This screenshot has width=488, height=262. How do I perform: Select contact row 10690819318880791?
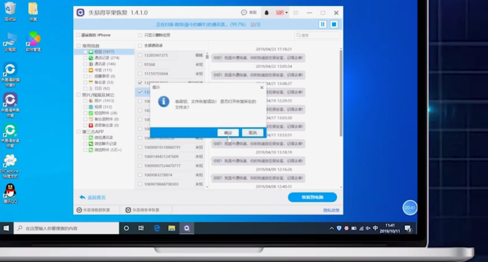tap(170, 147)
